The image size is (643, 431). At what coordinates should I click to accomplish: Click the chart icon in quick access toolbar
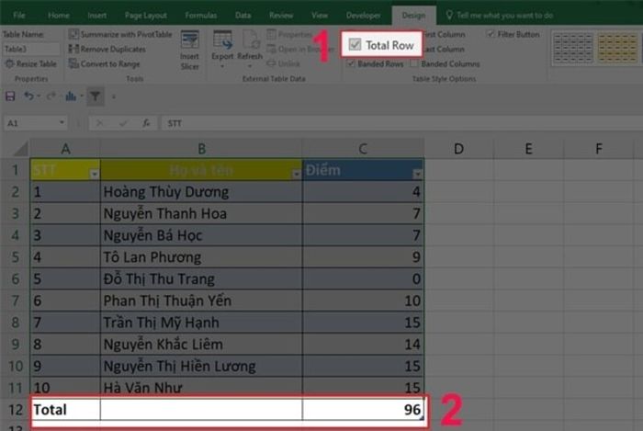coord(71,96)
